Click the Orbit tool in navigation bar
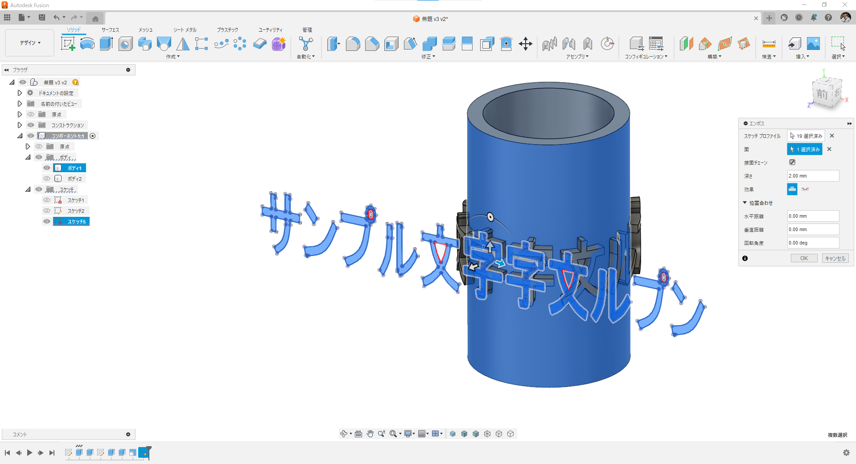This screenshot has width=856, height=464. click(x=344, y=434)
